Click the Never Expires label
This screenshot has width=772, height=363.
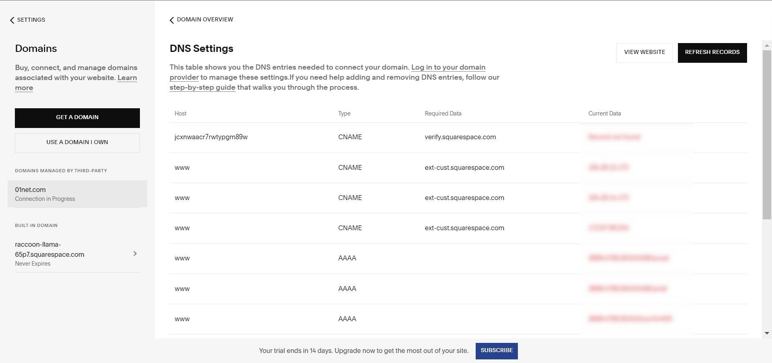[x=33, y=264]
